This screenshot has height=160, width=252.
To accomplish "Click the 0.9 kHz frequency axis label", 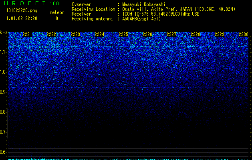I will click(x=4, y=92).
